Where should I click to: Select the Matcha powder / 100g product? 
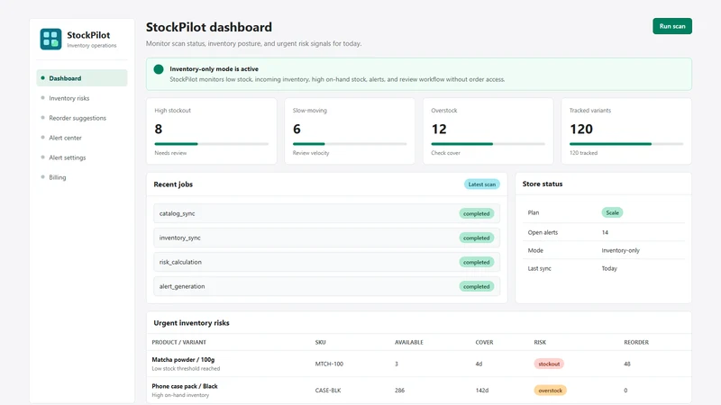click(x=183, y=359)
